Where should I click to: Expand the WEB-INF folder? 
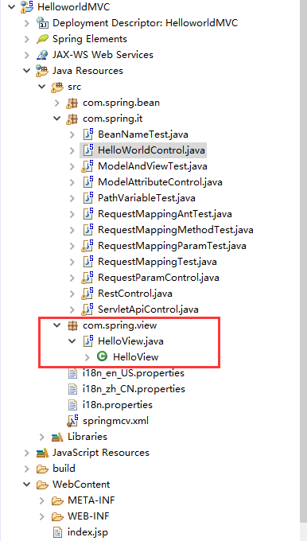[41, 516]
